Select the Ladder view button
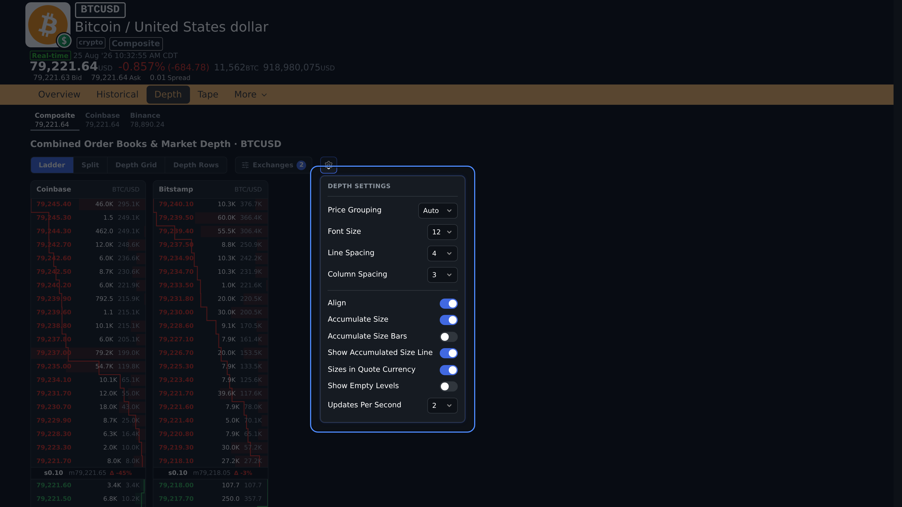The image size is (902, 507). point(52,165)
